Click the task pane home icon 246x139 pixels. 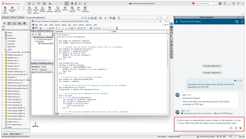coord(171,33)
